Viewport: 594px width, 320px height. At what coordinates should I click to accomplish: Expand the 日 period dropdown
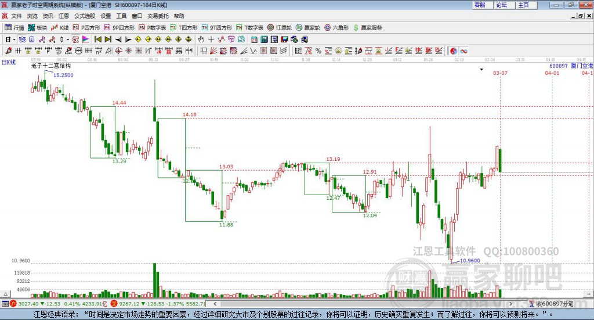coord(14,39)
